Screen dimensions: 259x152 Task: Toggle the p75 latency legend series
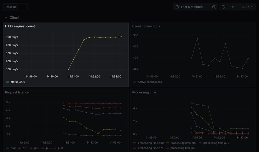point(25,148)
